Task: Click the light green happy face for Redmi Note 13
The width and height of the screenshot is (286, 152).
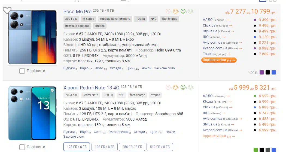Action: (190, 88)
